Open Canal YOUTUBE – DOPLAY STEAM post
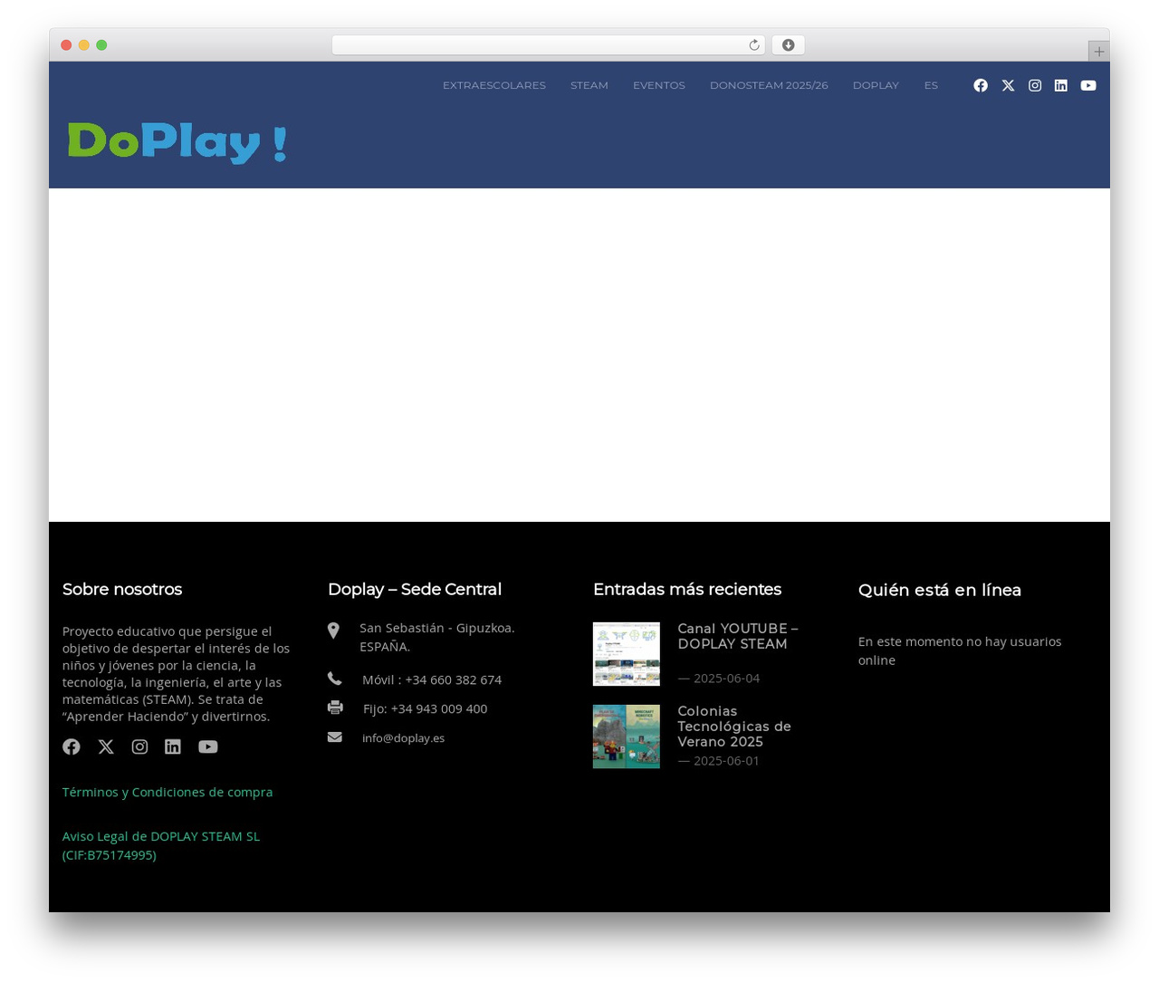Screen dimensions: 1159x982 [738, 636]
